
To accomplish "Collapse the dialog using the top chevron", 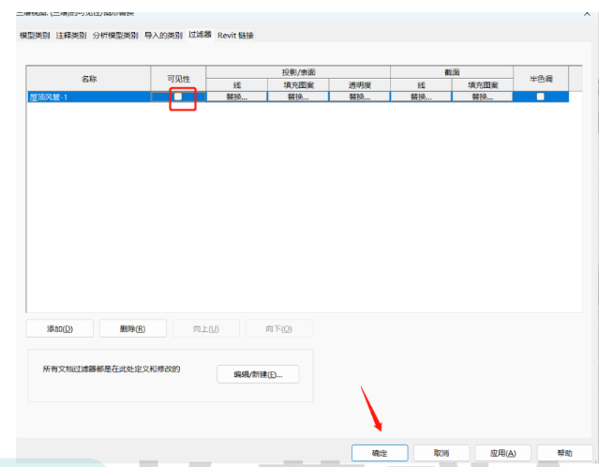I will click(x=587, y=14).
